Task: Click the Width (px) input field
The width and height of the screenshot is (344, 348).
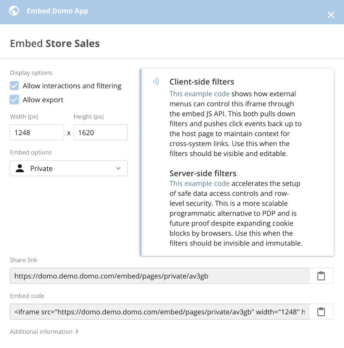Action: (x=37, y=133)
